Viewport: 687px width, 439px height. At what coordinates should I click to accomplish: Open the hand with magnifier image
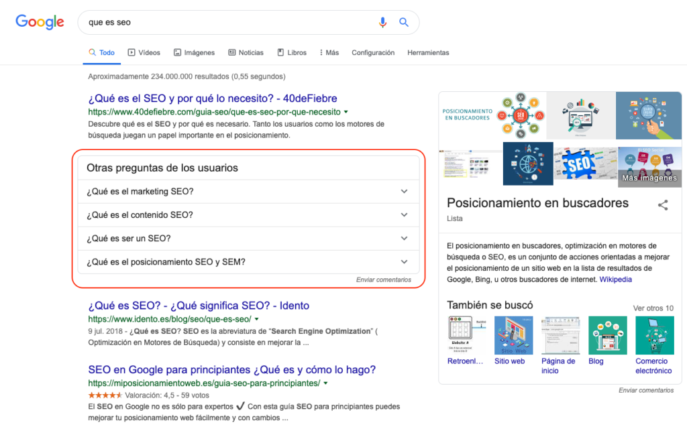pyautogui.click(x=649, y=115)
